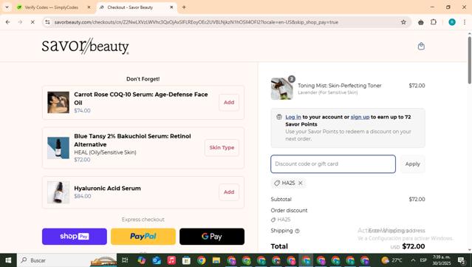This screenshot has width=472, height=267.
Task: Click the extension icon left of Extensions
Action: (x=421, y=22)
